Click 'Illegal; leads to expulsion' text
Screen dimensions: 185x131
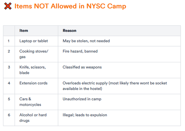(x=85, y=115)
